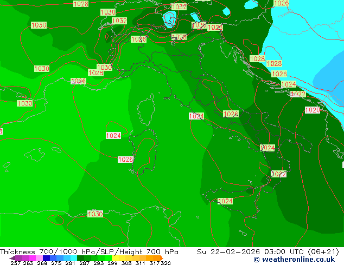Screen dimensions: 344x265
Task: Click the 1020 isobar pressure label
Action: [x=313, y=110]
